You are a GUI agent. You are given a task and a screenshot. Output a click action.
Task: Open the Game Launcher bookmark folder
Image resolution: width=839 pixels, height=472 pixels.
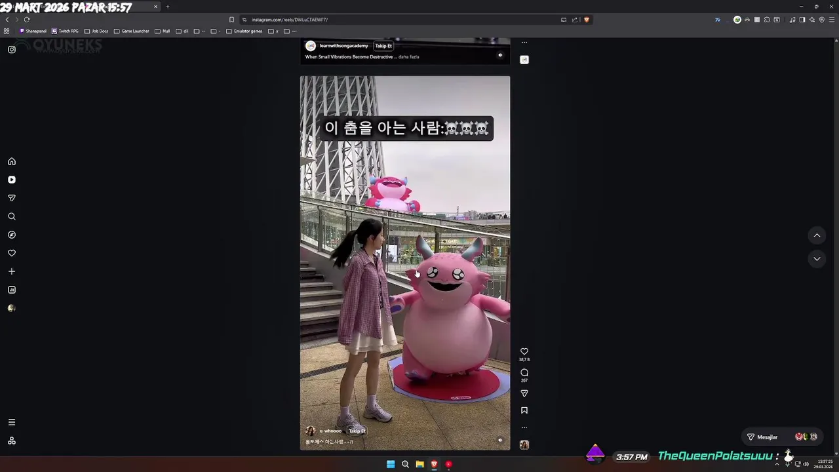pyautogui.click(x=132, y=31)
